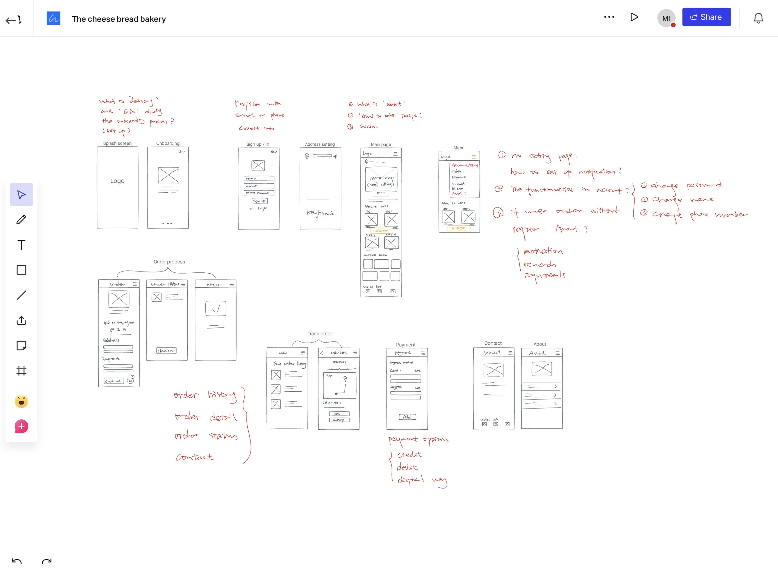This screenshot has height=576, width=778.
Task: Select the sticky note tool
Action: [21, 346]
